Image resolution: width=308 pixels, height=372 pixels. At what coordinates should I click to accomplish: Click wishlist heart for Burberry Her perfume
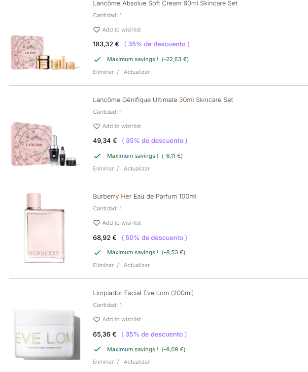coord(97,223)
